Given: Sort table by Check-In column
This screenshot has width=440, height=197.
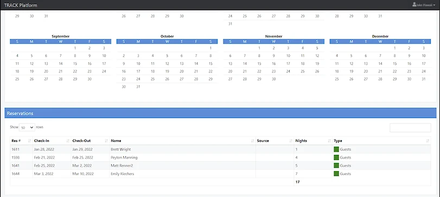Looking at the screenshot, I should [52, 141].
